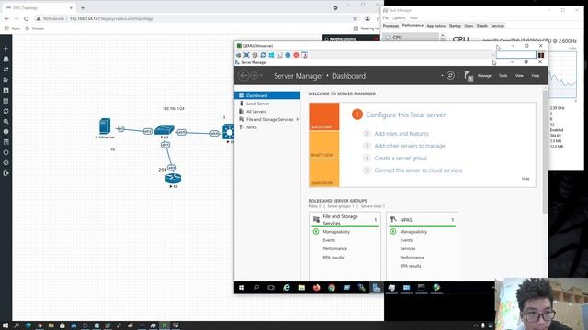Select All Servers in Server Manager sidebar
The width and height of the screenshot is (588, 330).
[267, 112]
